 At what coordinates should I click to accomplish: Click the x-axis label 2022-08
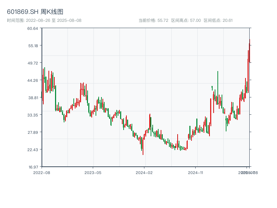tap(42, 173)
